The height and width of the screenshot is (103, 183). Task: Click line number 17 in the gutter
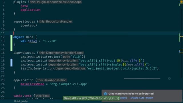pyautogui.click(x=3, y=57)
